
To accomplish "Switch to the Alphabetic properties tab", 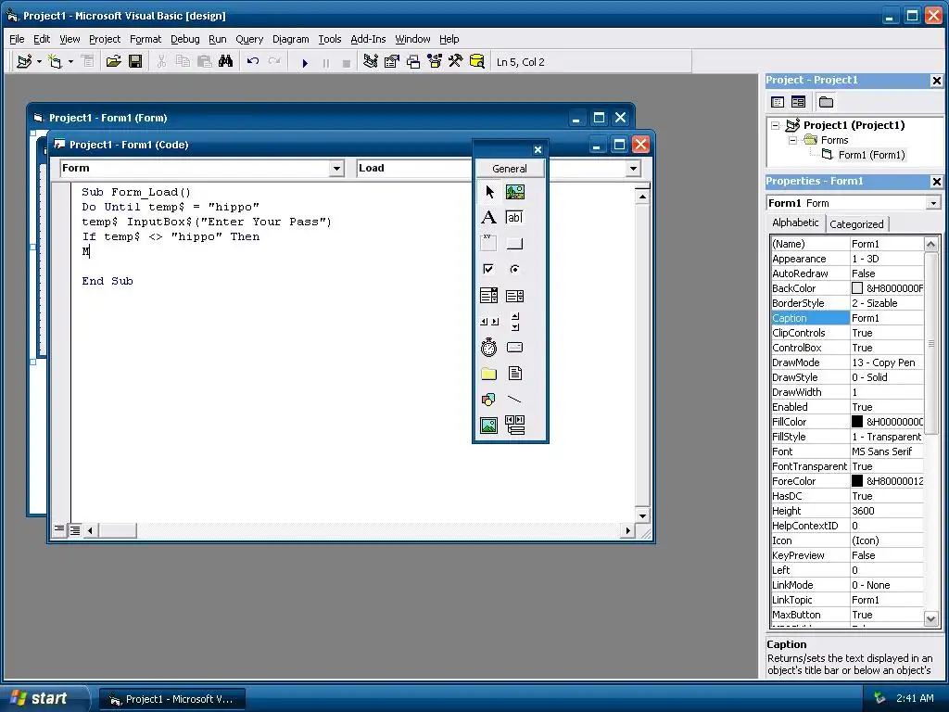I will click(795, 222).
